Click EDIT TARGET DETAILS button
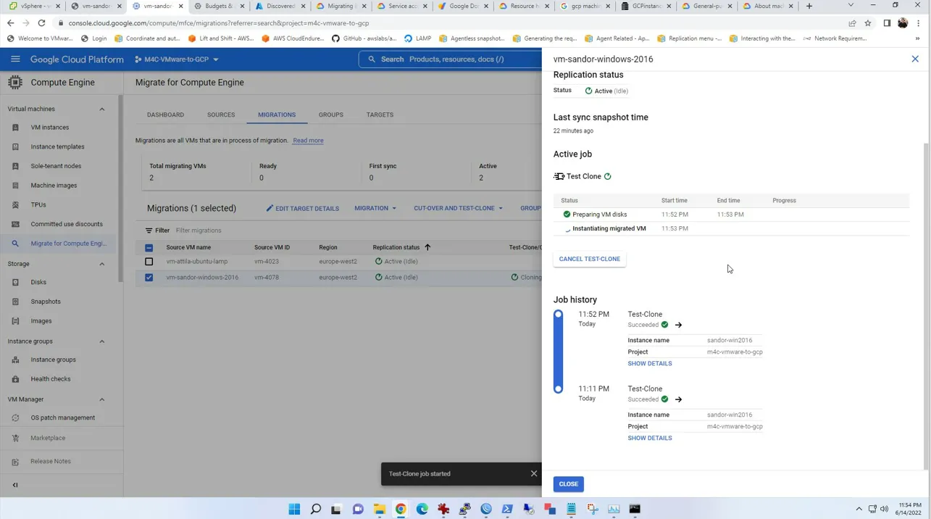Viewport: 931px width, 519px height. coord(302,208)
